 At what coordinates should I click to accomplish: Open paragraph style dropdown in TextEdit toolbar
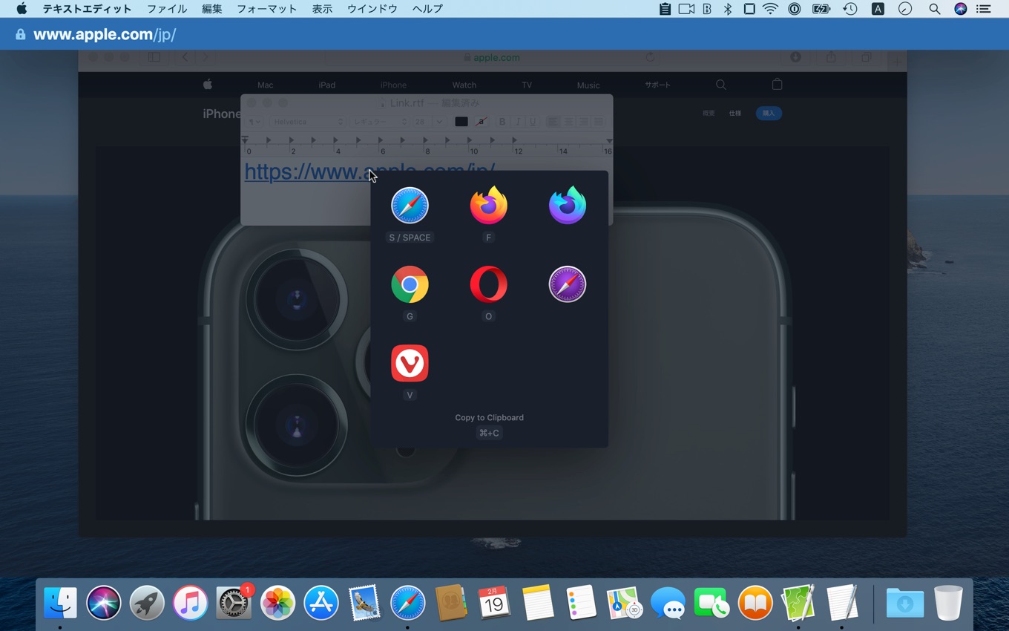(x=255, y=122)
